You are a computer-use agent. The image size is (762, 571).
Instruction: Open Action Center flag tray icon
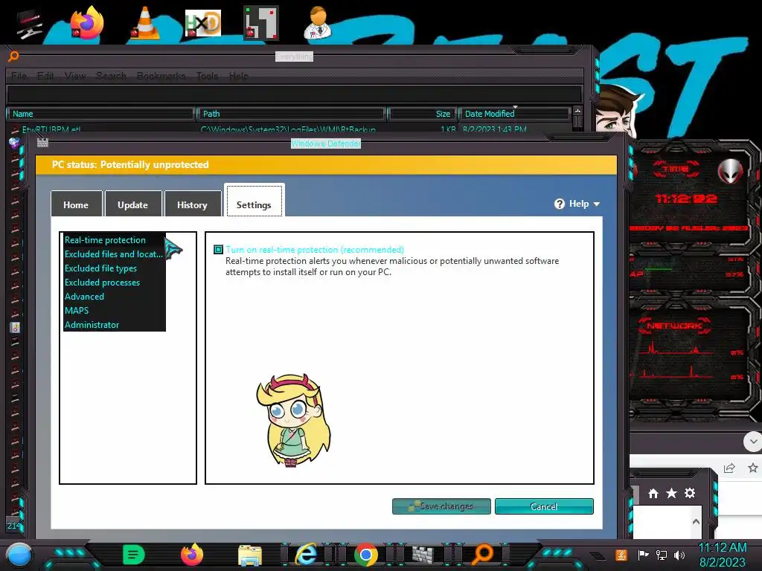pyautogui.click(x=644, y=555)
